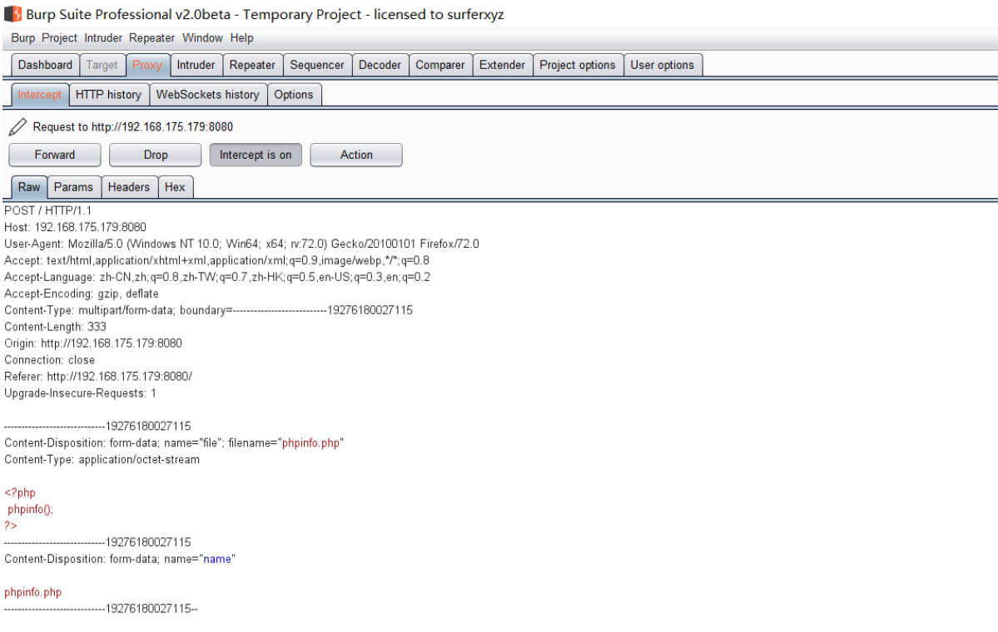Click the 'Upgrade-Insecure-Requests: 1' header line

click(80, 393)
